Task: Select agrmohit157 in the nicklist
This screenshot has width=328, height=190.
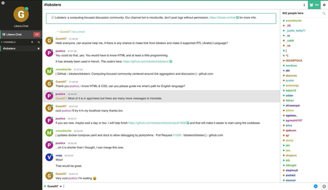Action: [294, 120]
